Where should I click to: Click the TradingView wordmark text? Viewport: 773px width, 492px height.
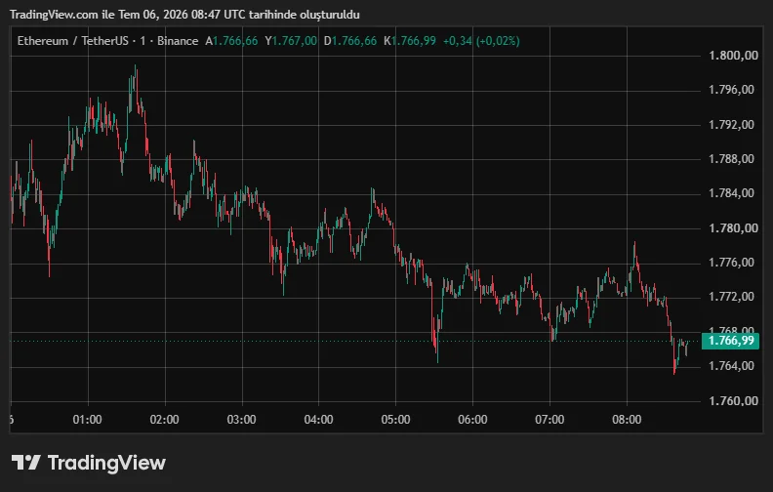tap(106, 463)
